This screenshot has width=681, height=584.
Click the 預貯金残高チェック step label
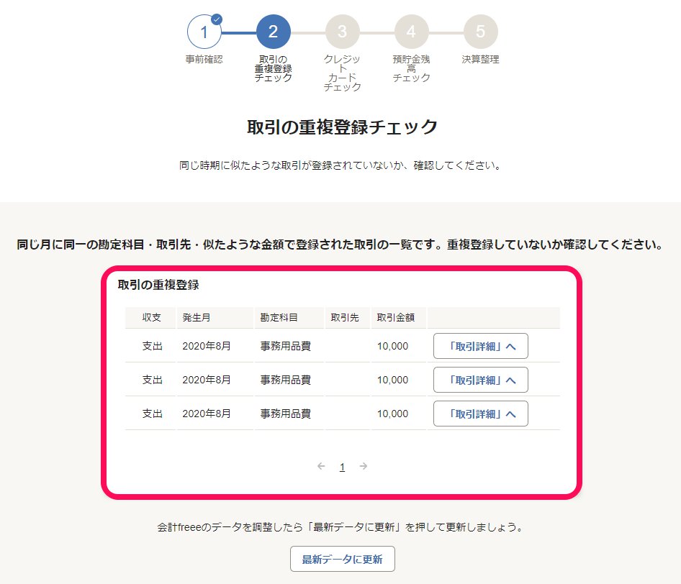[x=411, y=68]
